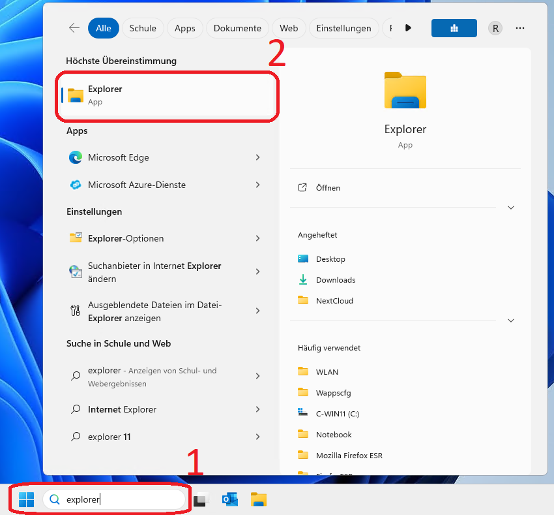The width and height of the screenshot is (554, 515).
Task: Open Outlook from the taskbar
Action: pyautogui.click(x=229, y=500)
